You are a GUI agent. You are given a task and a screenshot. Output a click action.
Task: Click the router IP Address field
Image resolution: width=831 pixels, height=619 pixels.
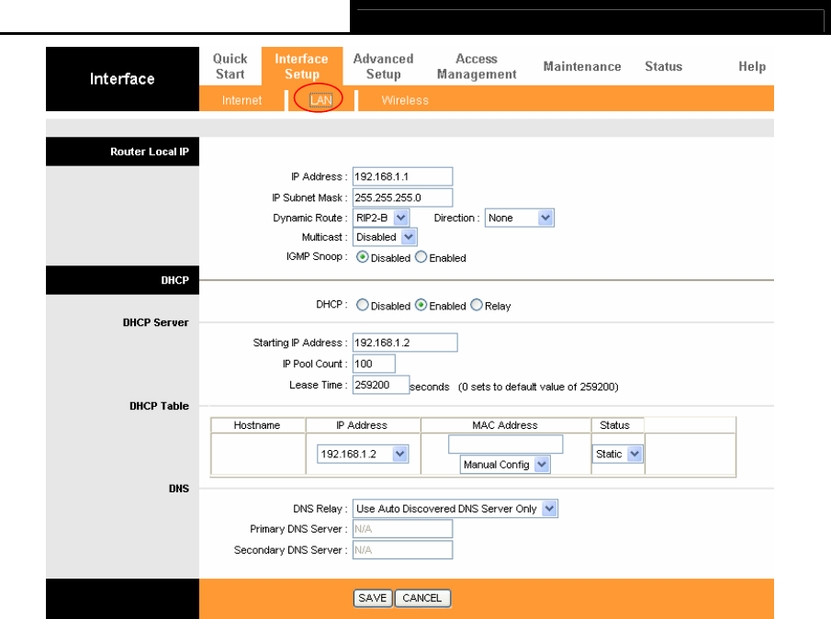pyautogui.click(x=402, y=176)
